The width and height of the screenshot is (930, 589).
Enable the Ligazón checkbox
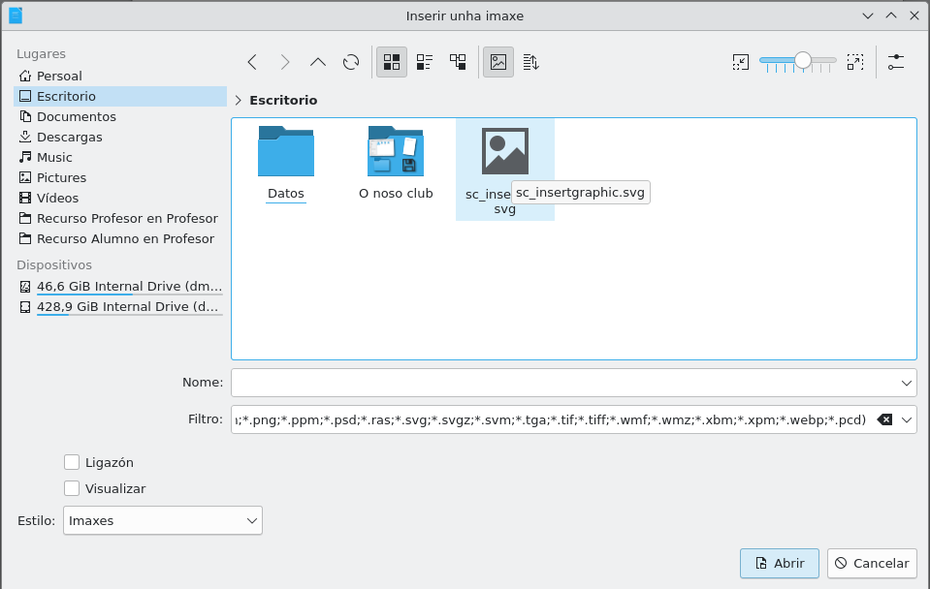[x=72, y=462]
